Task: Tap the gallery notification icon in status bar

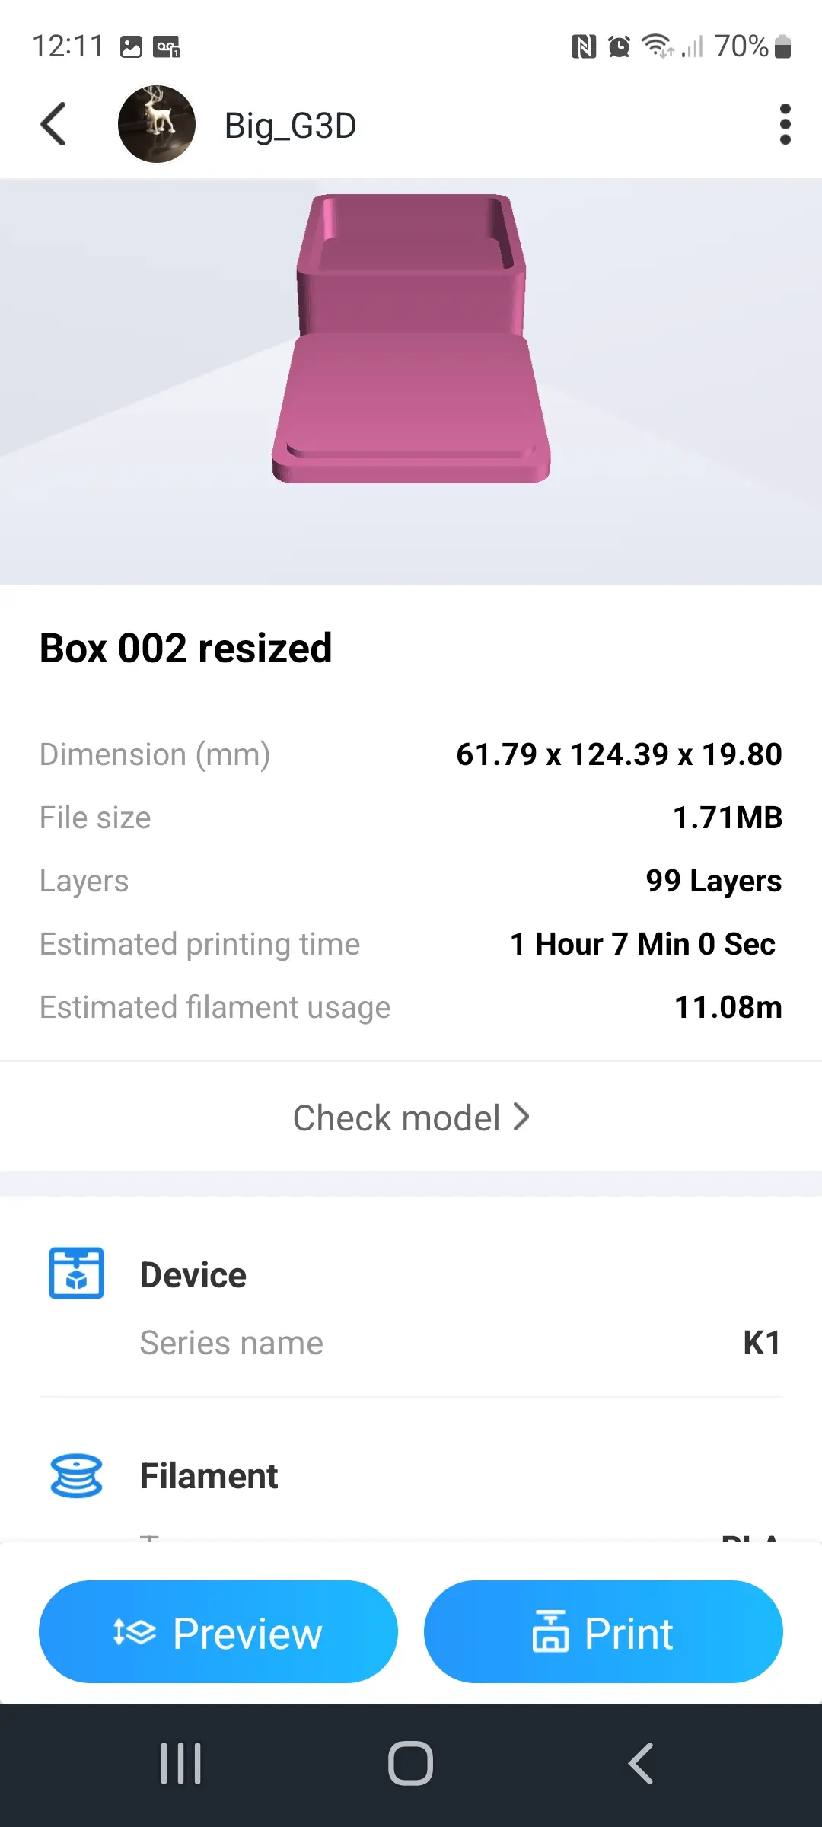Action: pyautogui.click(x=131, y=47)
